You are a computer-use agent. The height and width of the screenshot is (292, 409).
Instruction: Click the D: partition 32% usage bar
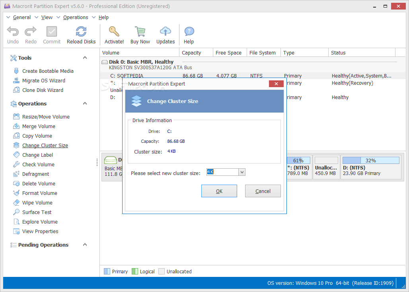(371, 160)
